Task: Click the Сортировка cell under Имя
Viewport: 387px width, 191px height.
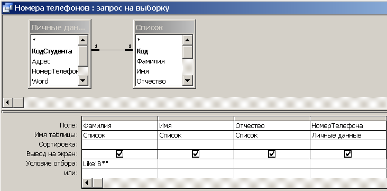Action: [196, 145]
